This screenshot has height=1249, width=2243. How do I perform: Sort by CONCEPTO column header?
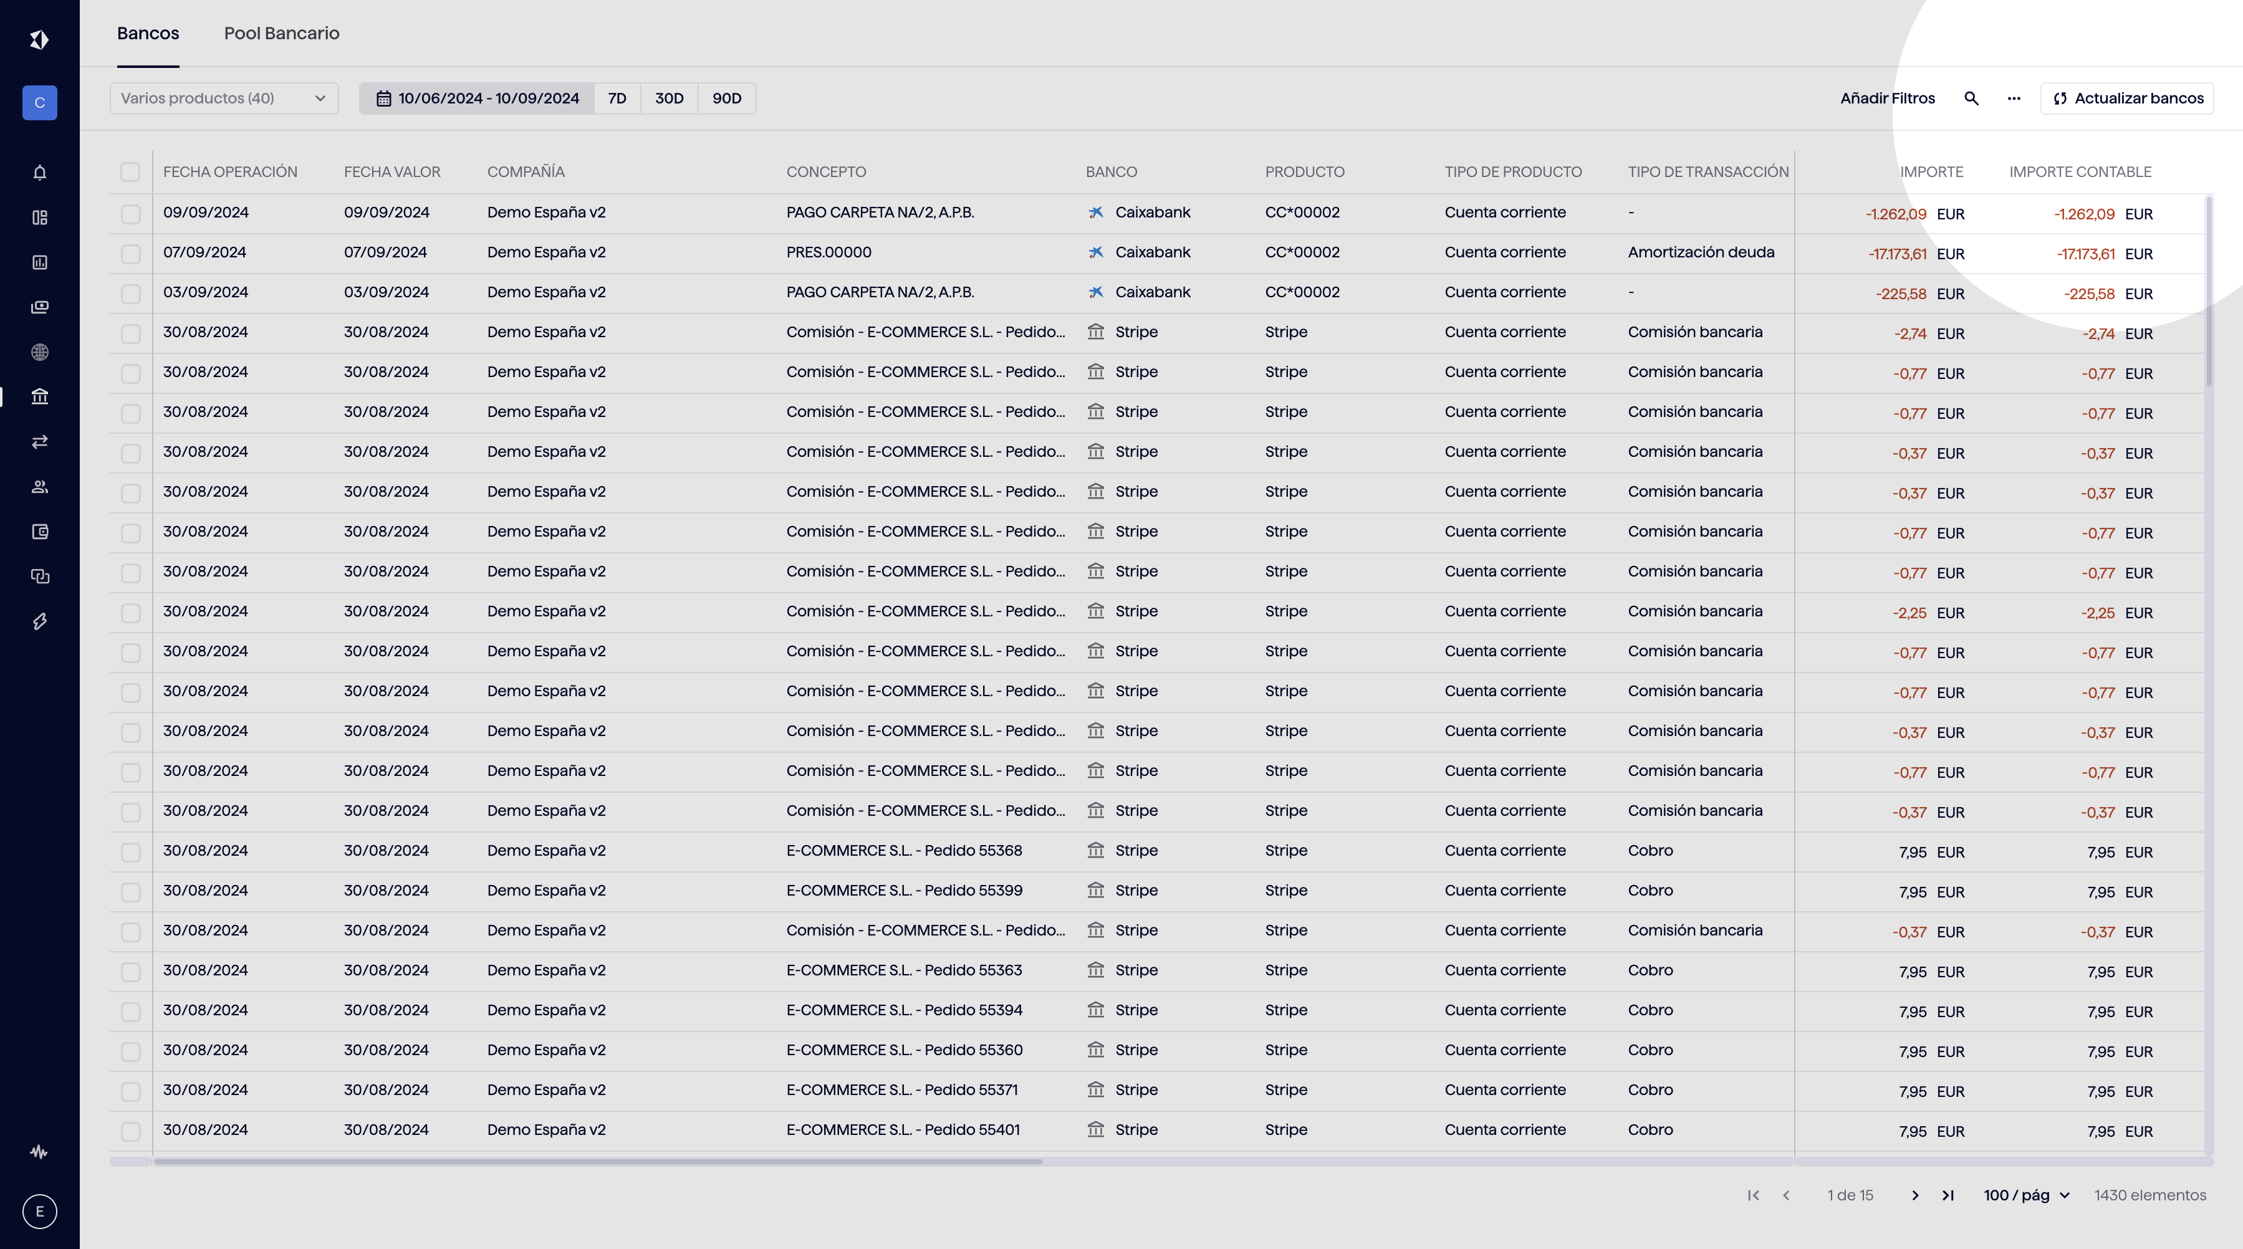coord(827,173)
